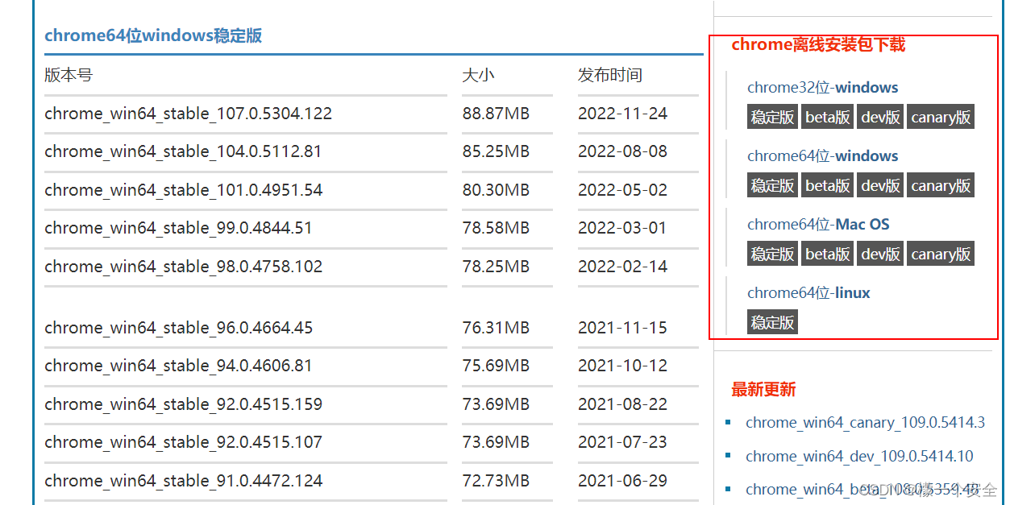Select 稳定版 under chrome64位-linux

tap(772, 322)
